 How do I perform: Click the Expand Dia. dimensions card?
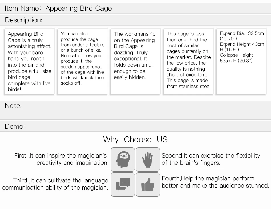pyautogui.click(x=241, y=61)
